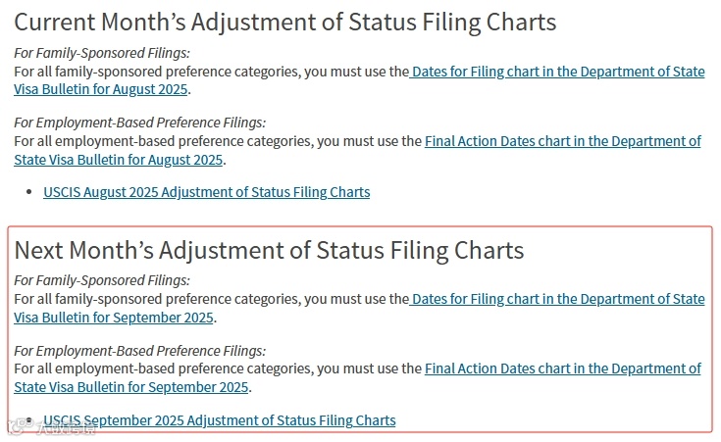Click 'For Family-Sponsored Filings:' label under Current Month
Viewport: 721px width, 442px height.
(102, 53)
